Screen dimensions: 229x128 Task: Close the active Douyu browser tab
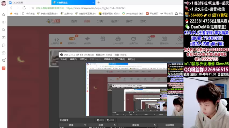coord(93,3)
